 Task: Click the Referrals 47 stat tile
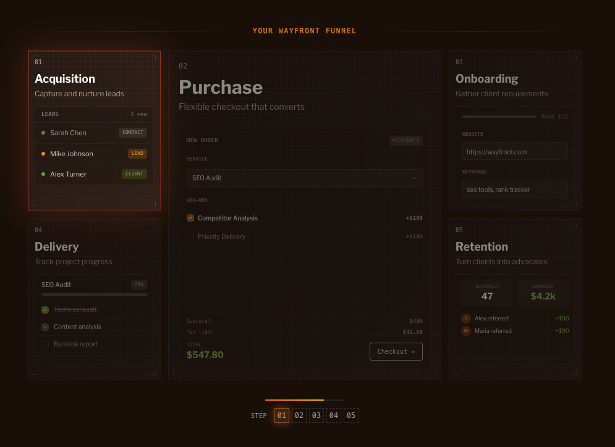click(486, 293)
